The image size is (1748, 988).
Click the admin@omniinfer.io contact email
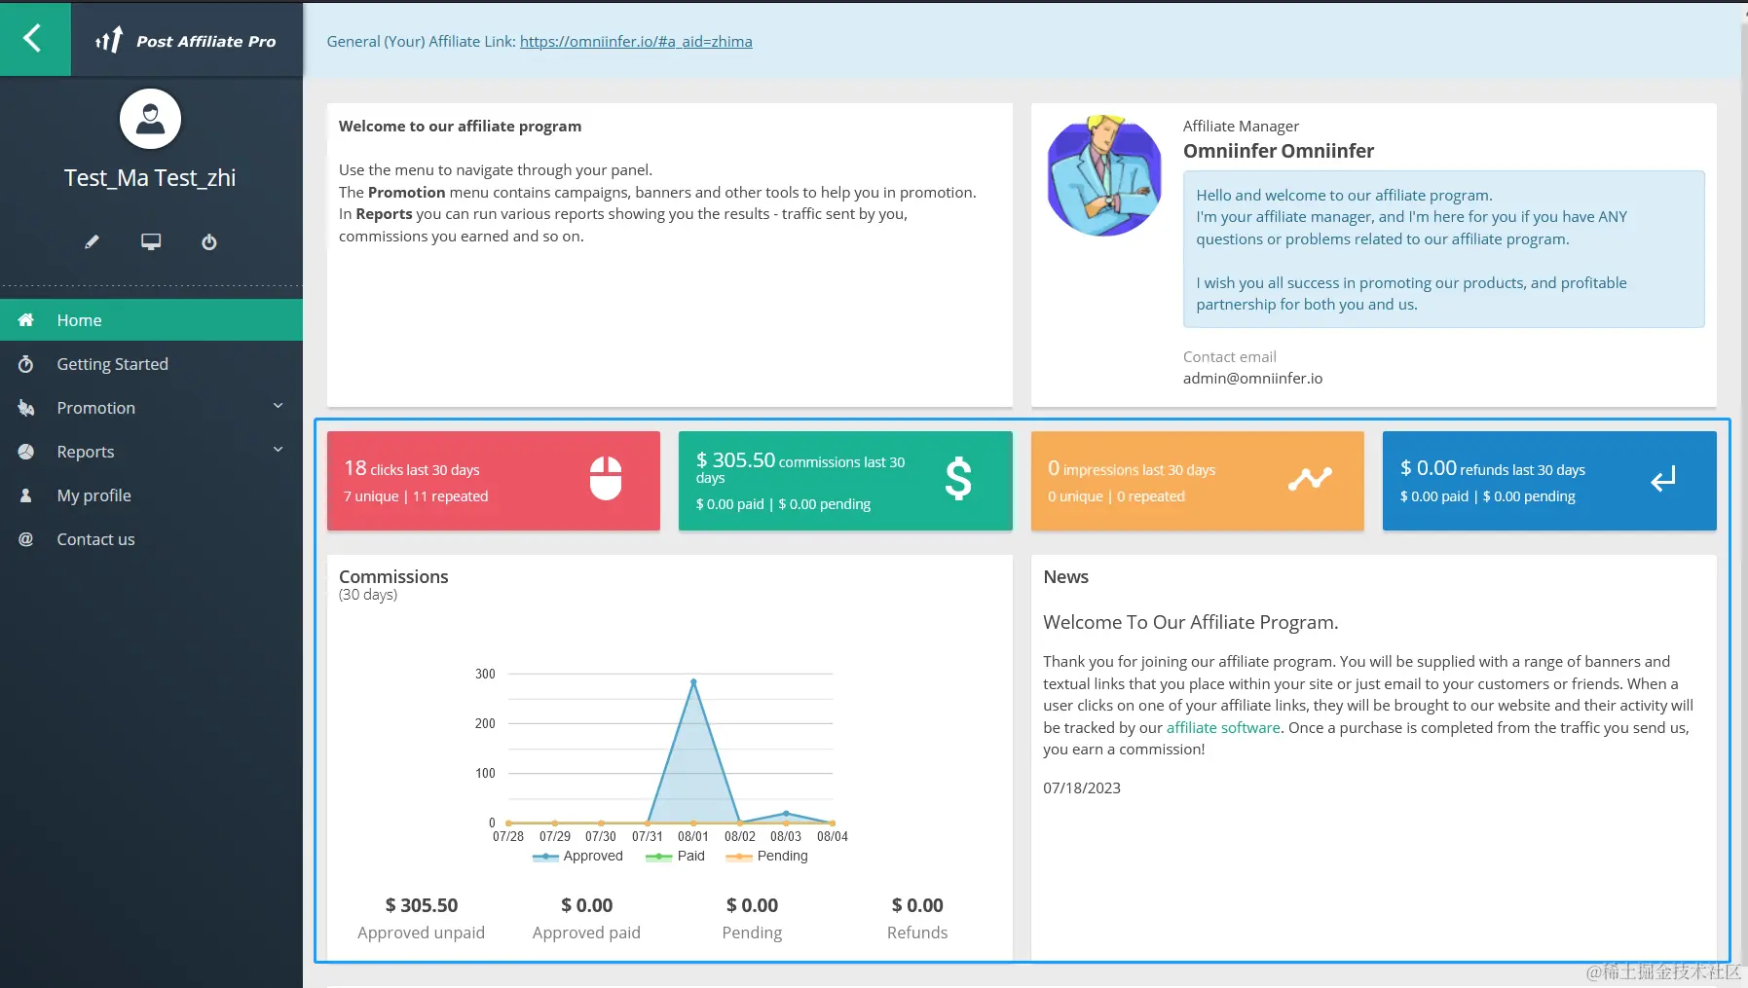pyautogui.click(x=1252, y=378)
